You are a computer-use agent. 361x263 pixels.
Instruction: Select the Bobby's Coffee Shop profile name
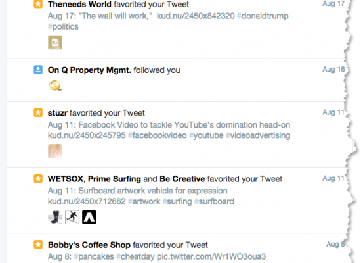89,245
